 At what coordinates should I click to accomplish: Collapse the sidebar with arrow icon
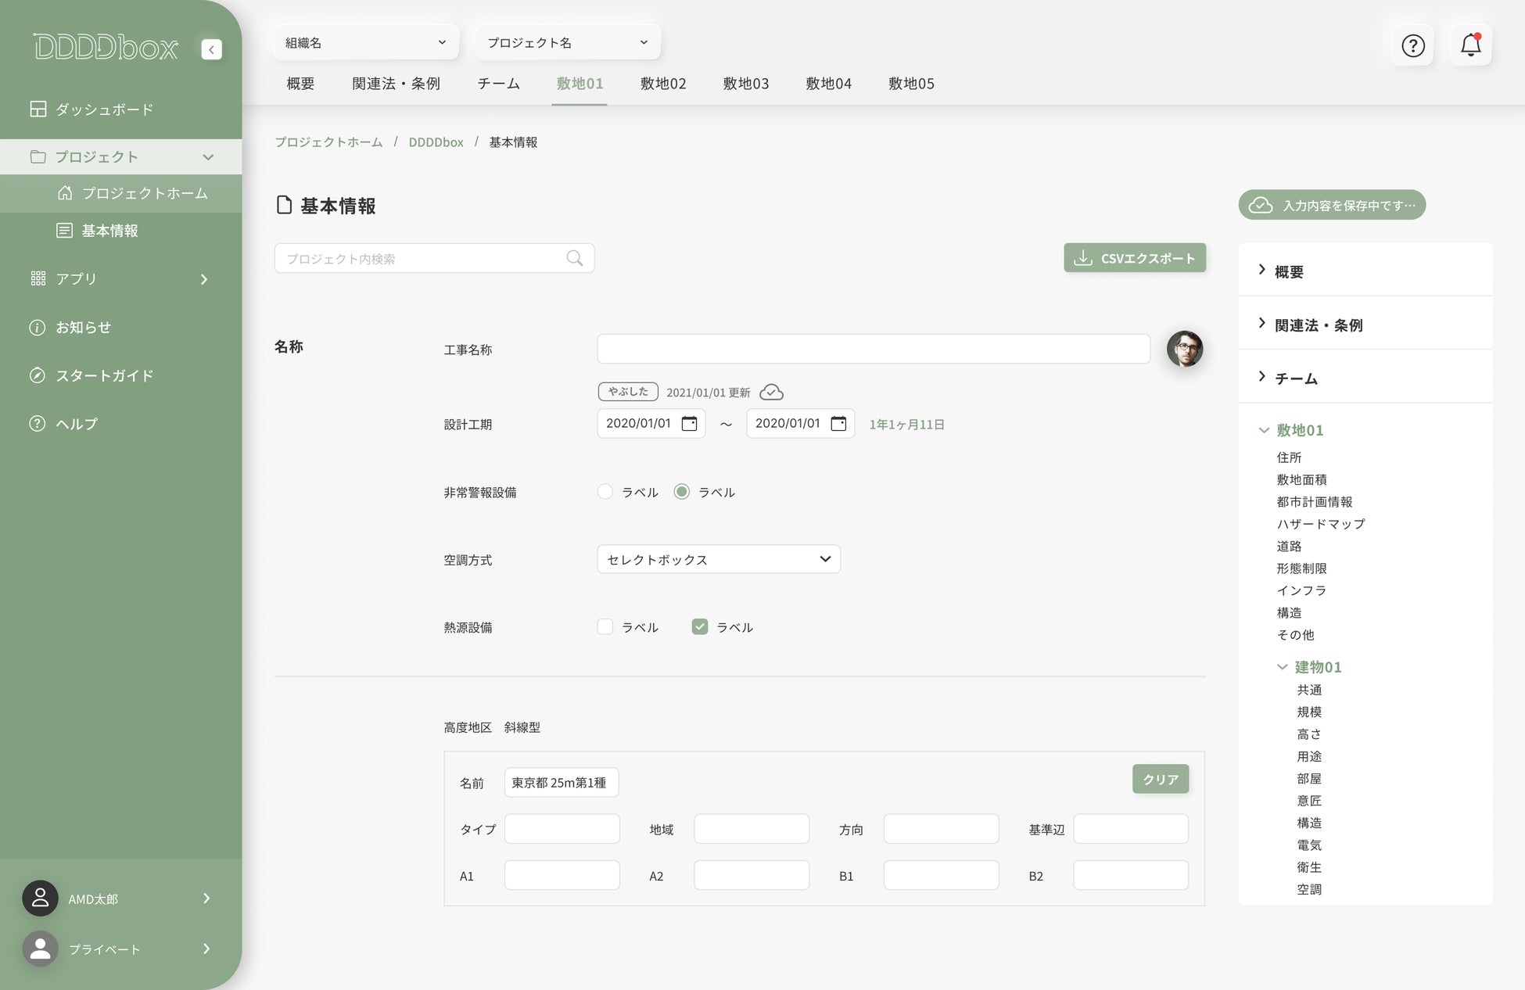211,49
